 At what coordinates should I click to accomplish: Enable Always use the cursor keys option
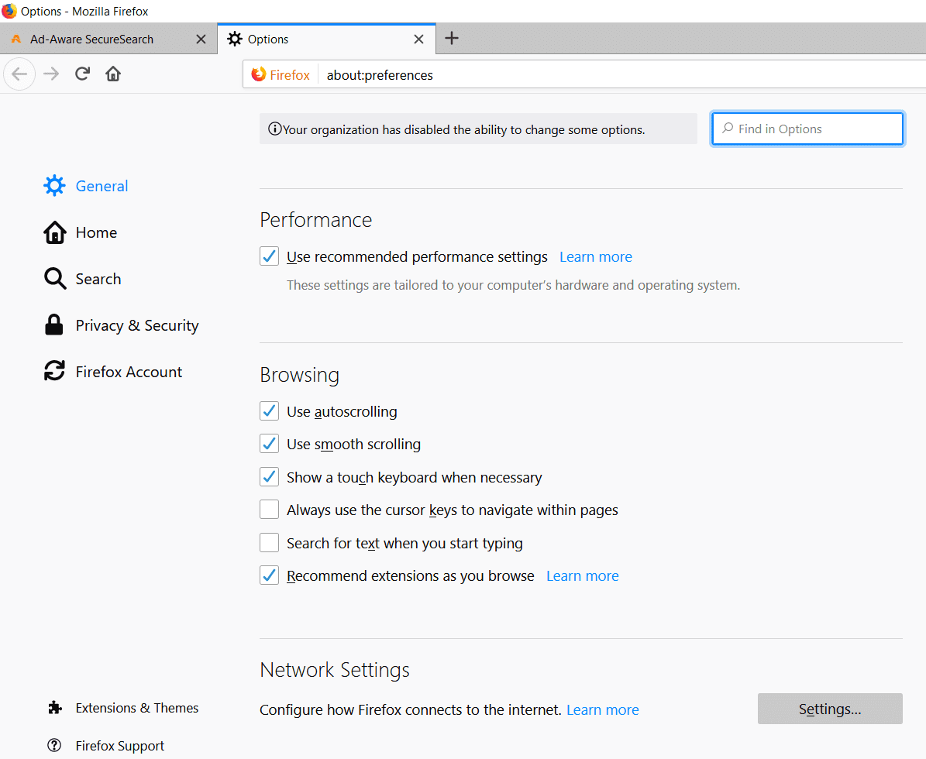269,510
